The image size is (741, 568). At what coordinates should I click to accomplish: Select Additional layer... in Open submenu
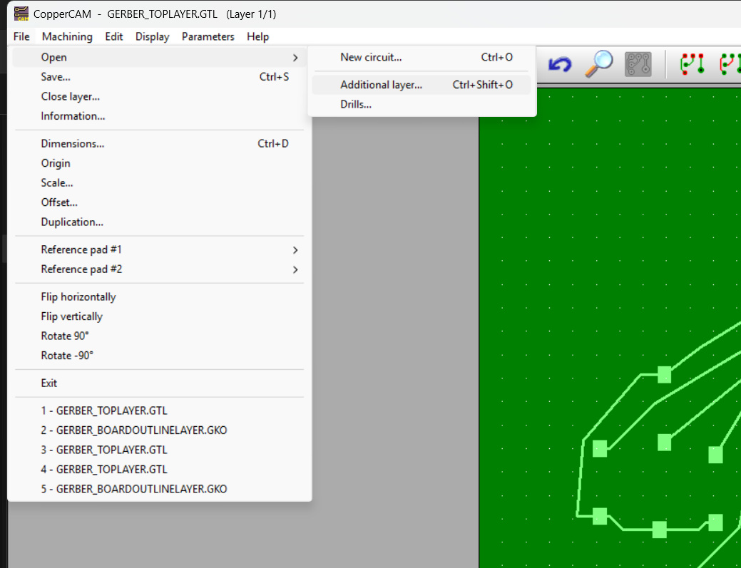421,85
